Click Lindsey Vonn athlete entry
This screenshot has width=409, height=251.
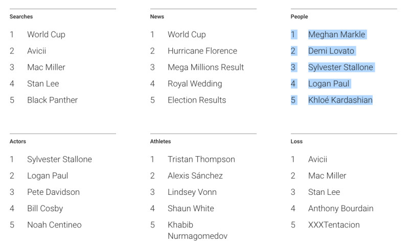[x=192, y=192]
